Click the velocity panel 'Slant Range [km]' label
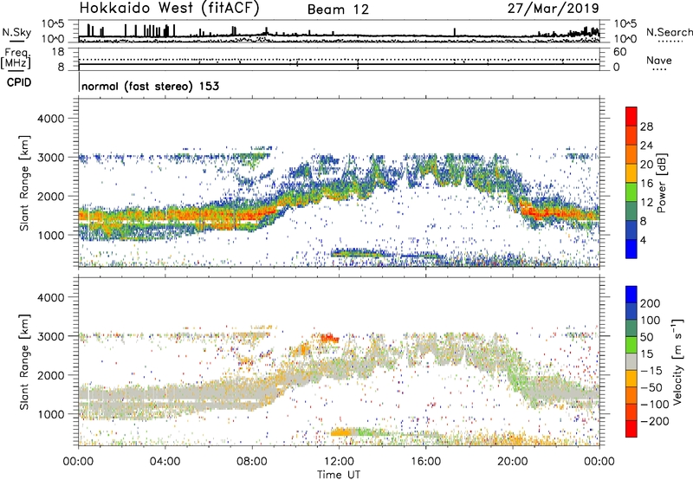Screen dimensions: 693x480 click(24, 362)
